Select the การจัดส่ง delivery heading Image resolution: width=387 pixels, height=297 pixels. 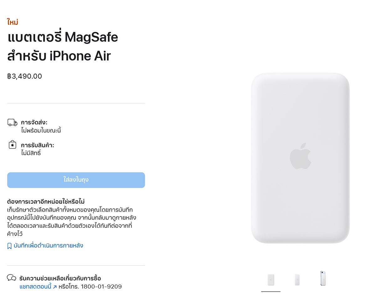[34, 122]
